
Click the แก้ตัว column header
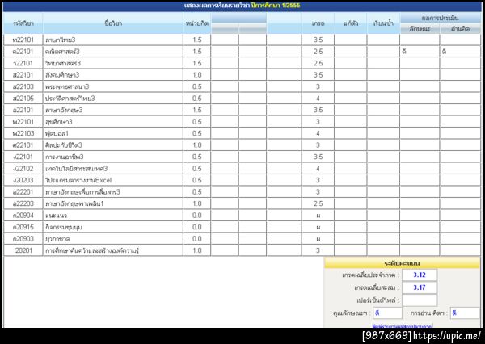351,23
